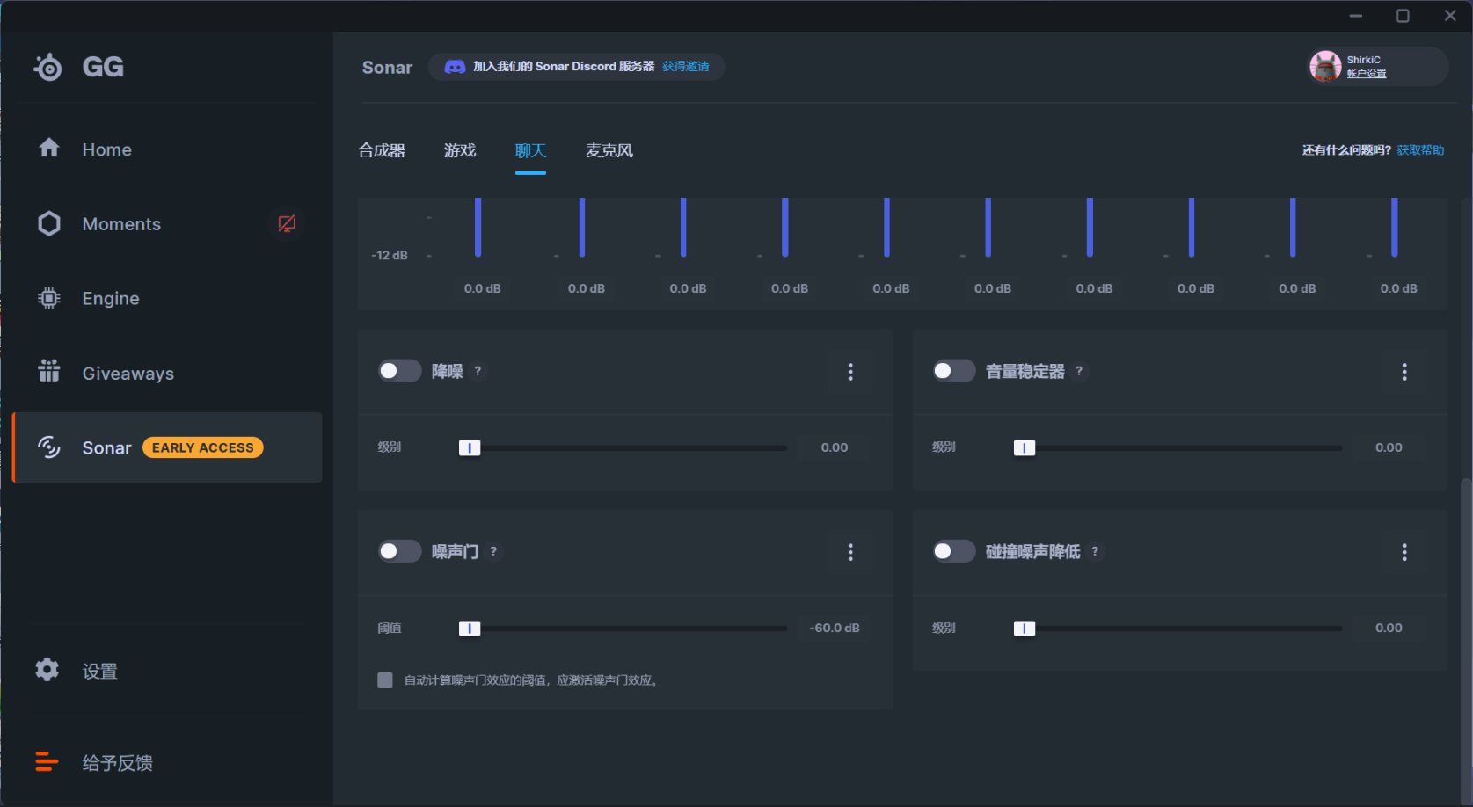This screenshot has height=807, width=1473.
Task: Toggle the 音量稳定器 volume stabilizer switch
Action: tap(953, 371)
